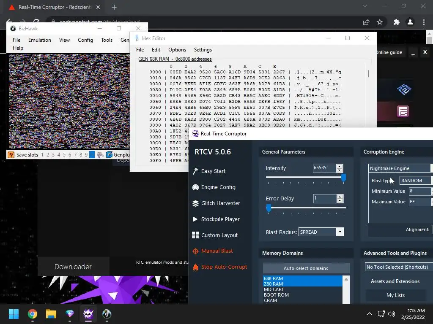Viewport: 433px width, 324px height.
Task: Open the Stockpile Player
Action: pos(216,219)
